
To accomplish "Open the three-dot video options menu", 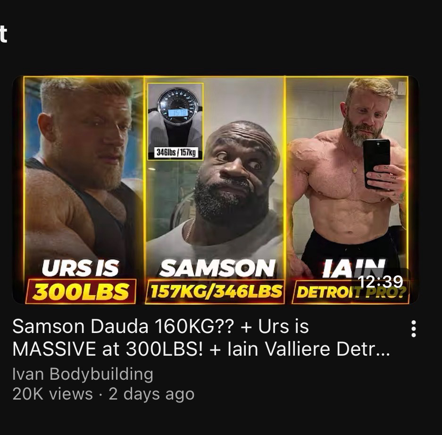I will (x=414, y=329).
